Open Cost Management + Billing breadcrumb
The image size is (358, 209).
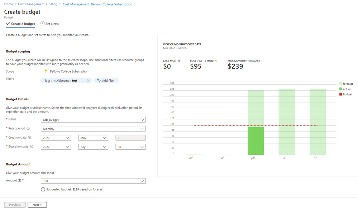[x=37, y=4]
